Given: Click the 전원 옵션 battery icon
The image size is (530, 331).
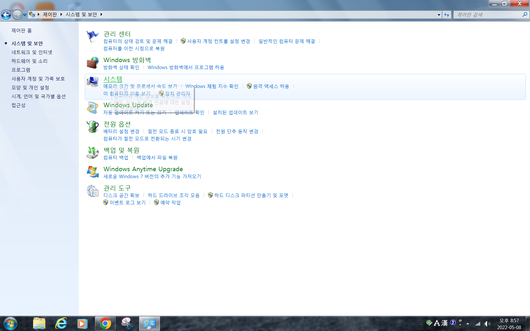Looking at the screenshot, I should click(92, 127).
